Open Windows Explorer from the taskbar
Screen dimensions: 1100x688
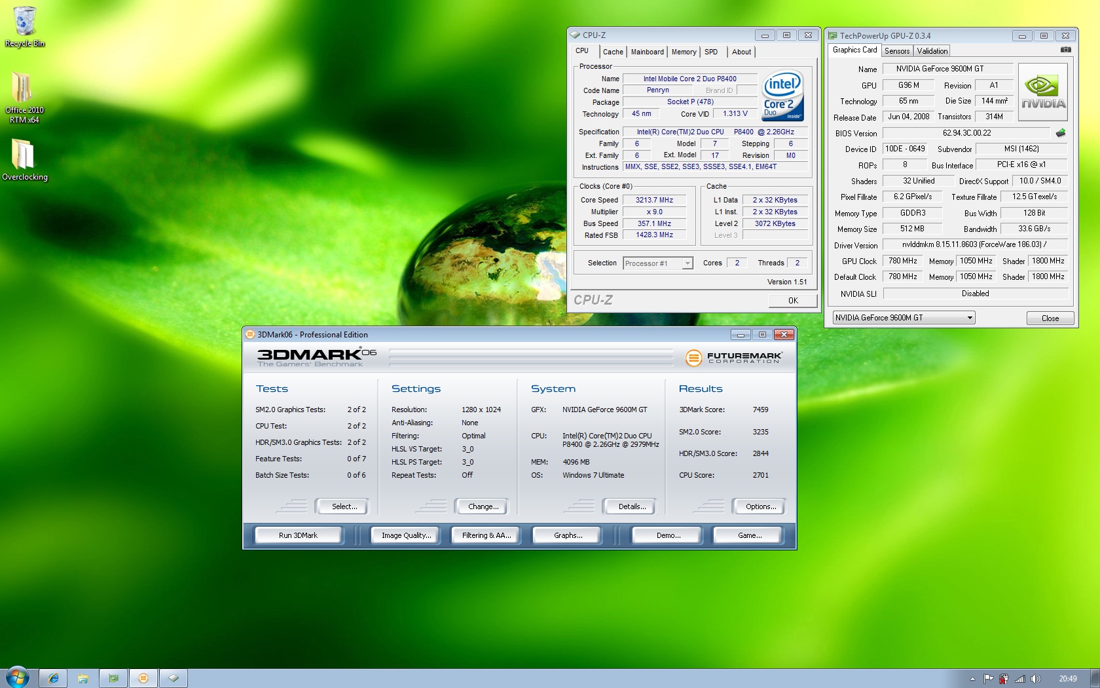[x=83, y=678]
